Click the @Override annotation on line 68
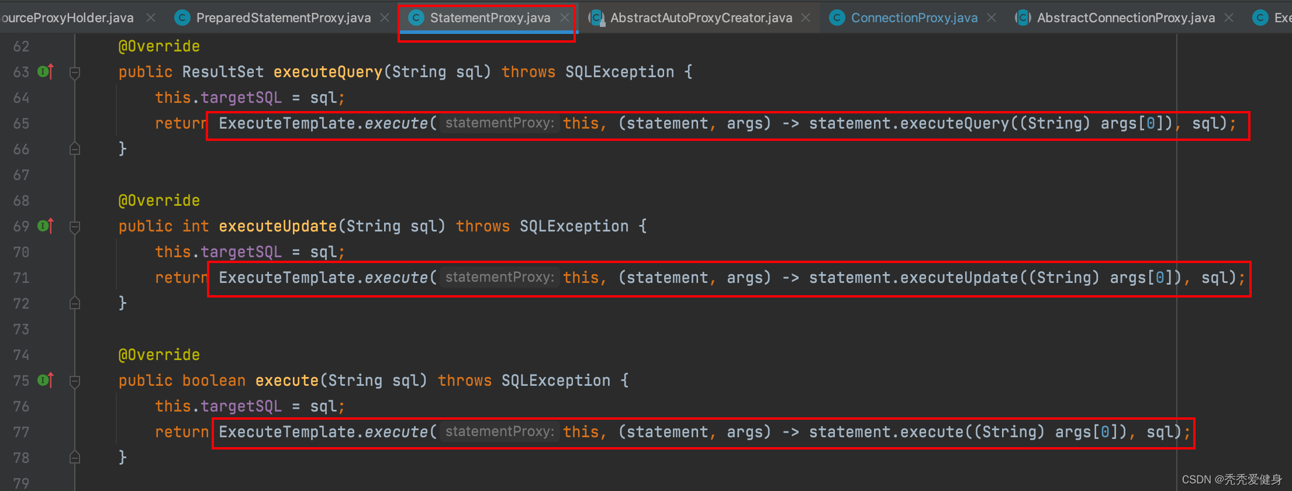 tap(159, 200)
